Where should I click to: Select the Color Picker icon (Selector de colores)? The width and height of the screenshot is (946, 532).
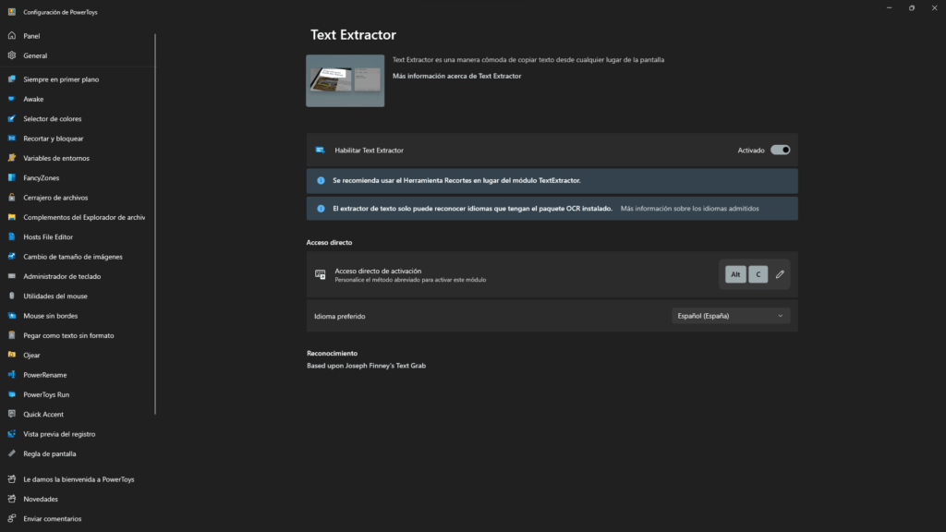12,118
